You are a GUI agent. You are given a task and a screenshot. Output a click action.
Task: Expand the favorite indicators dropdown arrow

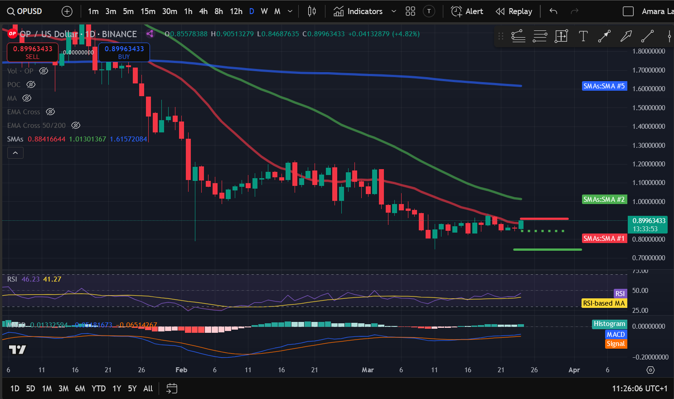coord(393,11)
